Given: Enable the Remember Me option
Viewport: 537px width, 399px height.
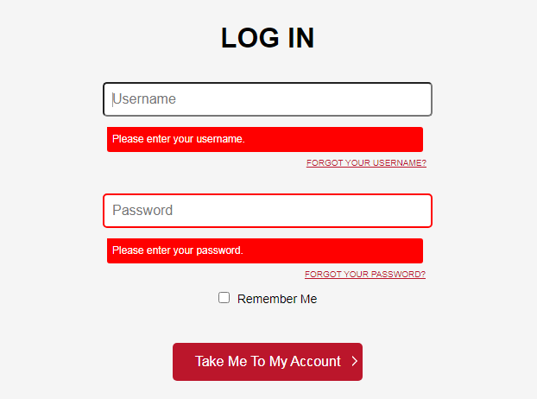Looking at the screenshot, I should (x=224, y=298).
